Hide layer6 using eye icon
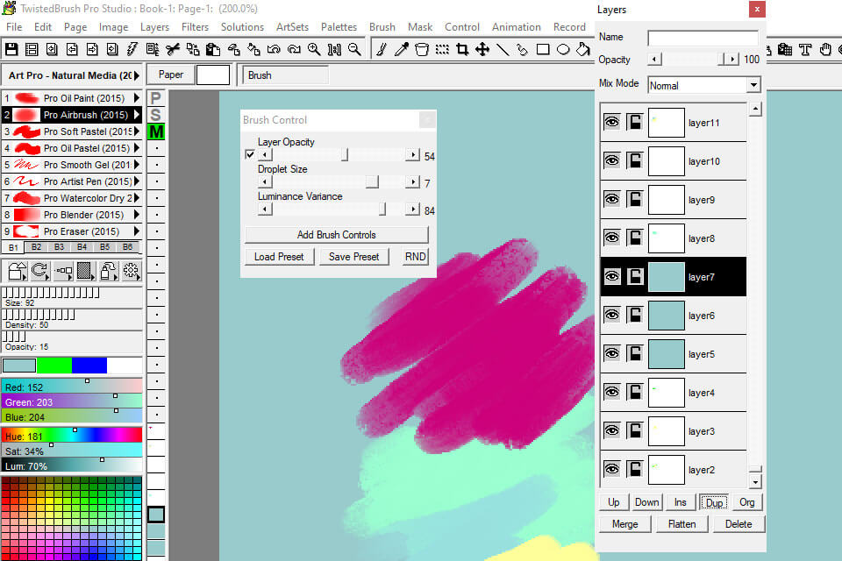842x561 pixels. (611, 316)
